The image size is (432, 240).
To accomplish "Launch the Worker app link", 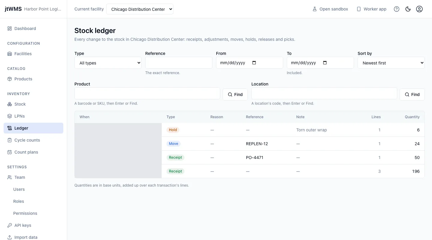I will 371,9.
